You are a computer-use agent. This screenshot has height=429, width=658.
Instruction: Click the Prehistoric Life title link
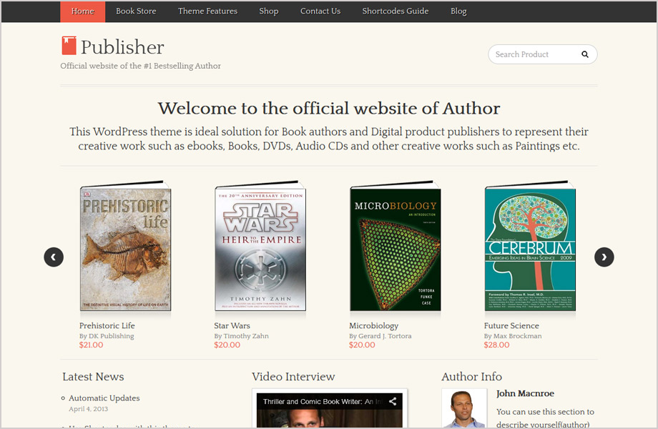107,325
